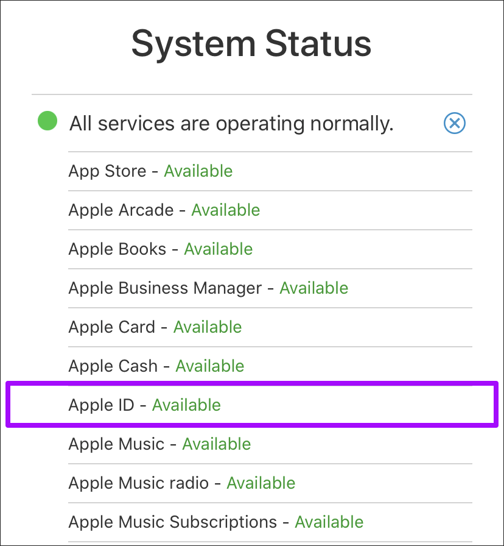
Task: Collapse the status list with the circled X icon
Action: coord(454,124)
